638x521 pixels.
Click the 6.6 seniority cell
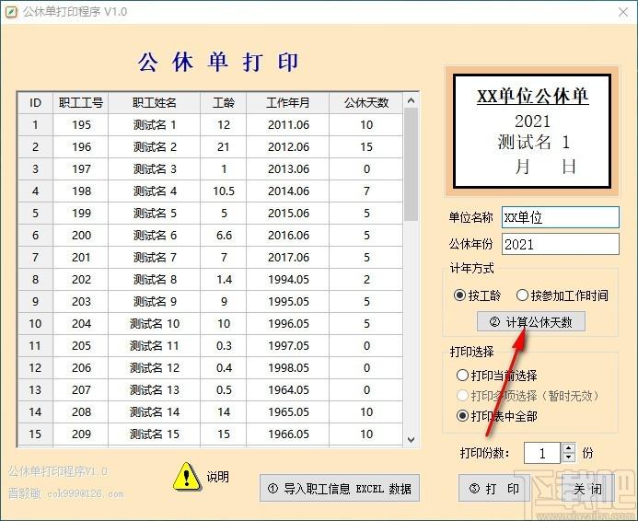point(224,235)
